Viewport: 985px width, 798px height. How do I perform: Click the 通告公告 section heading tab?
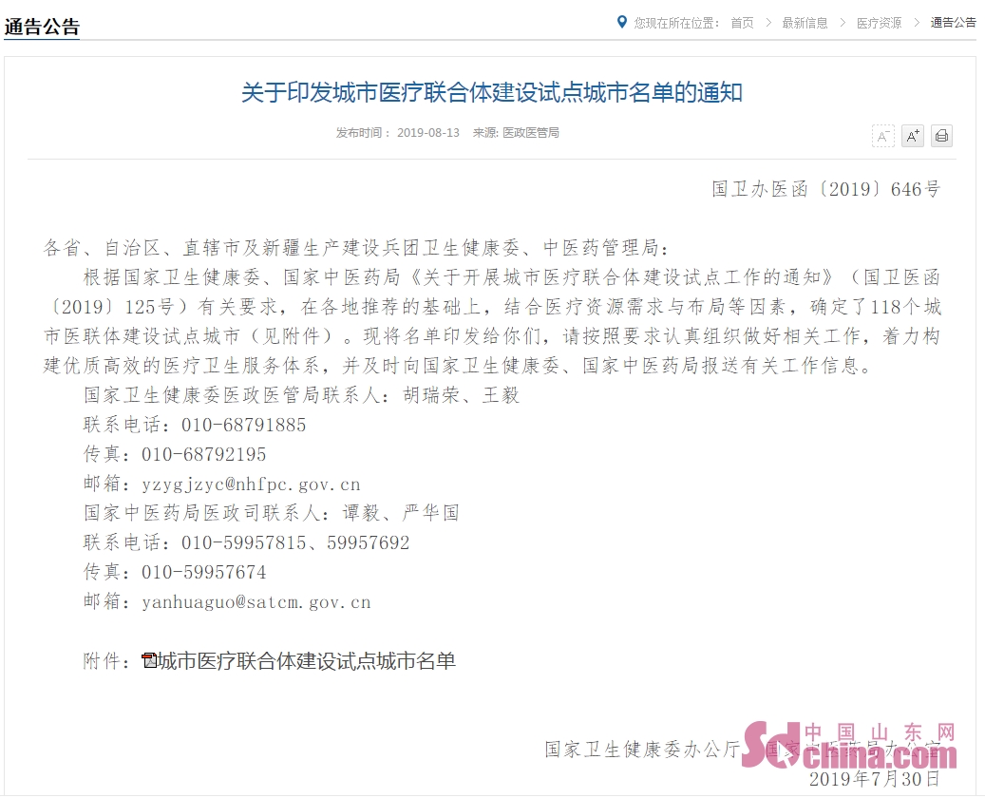tap(42, 27)
